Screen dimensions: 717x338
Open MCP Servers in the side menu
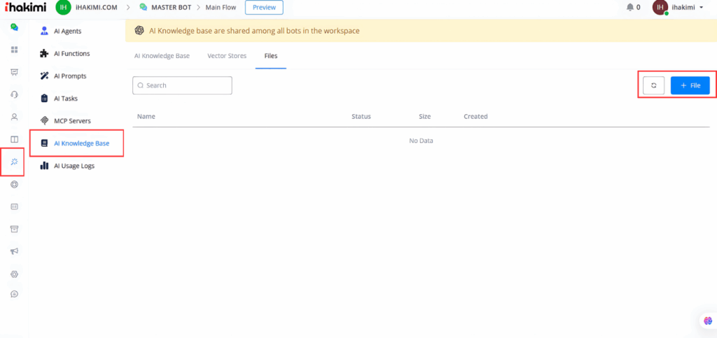72,121
